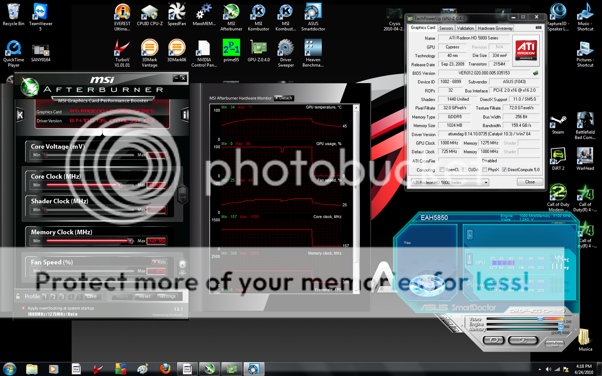602x376 pixels.
Task: Click GPU-Z Close button
Action: [530, 182]
